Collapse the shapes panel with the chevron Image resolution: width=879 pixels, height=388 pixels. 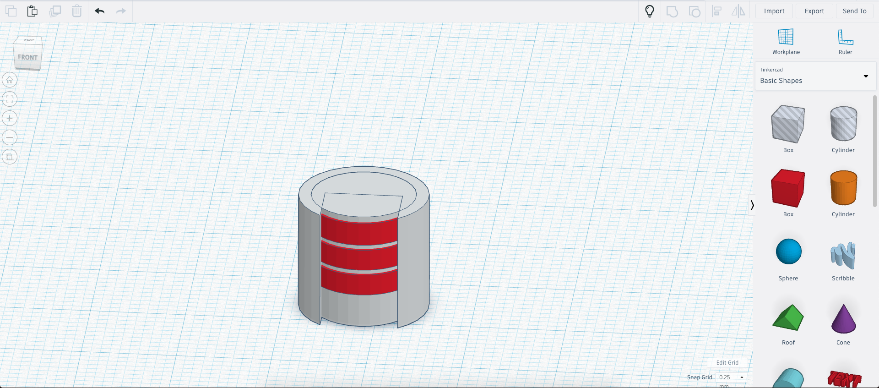click(x=752, y=205)
